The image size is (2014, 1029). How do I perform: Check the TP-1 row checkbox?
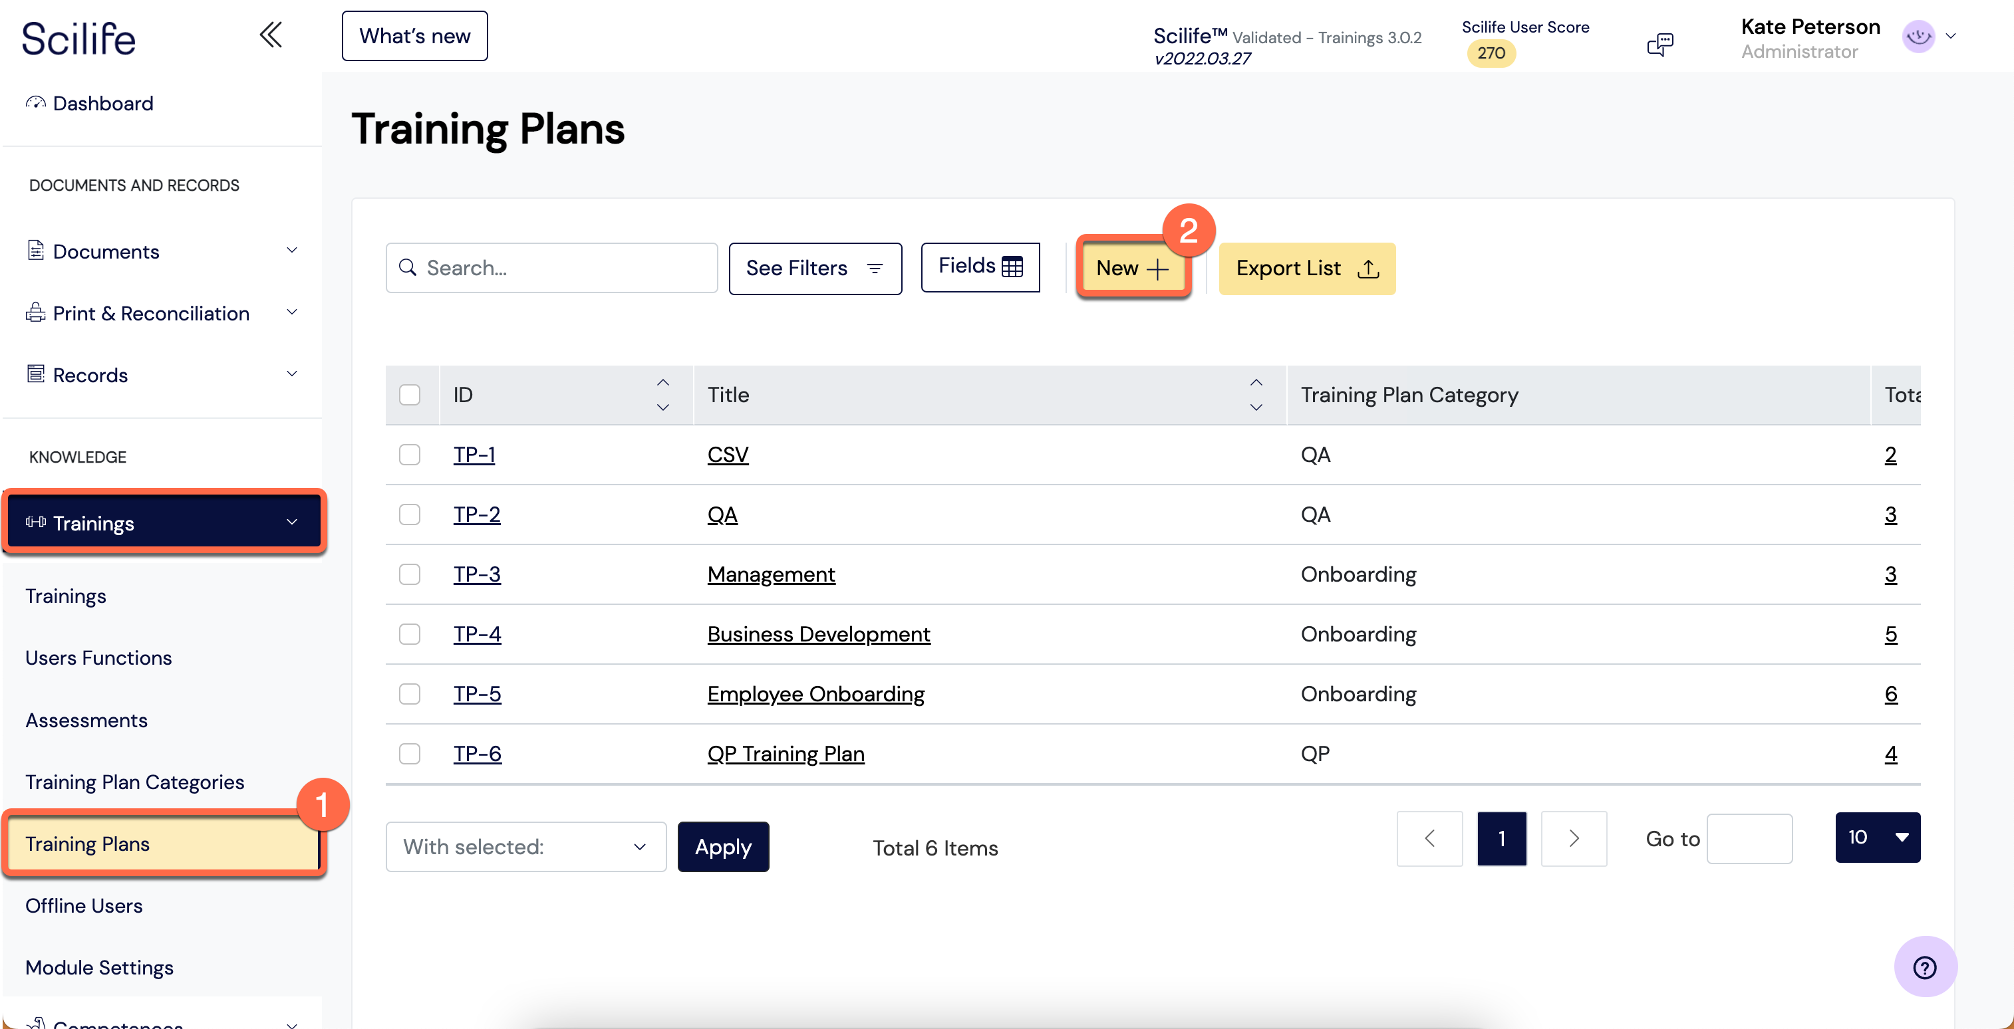pos(410,455)
